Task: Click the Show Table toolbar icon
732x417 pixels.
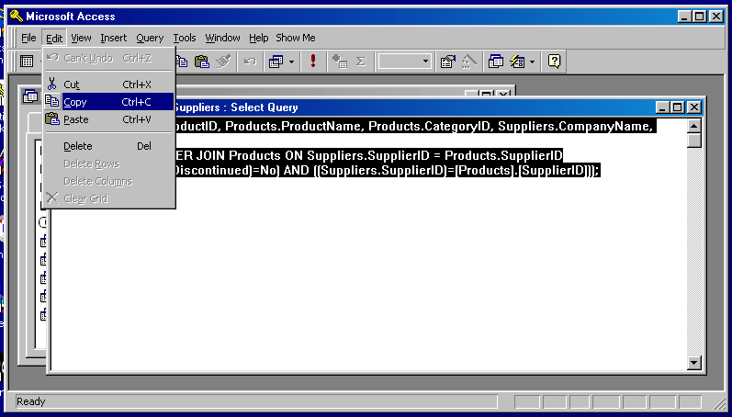Action: (x=340, y=62)
